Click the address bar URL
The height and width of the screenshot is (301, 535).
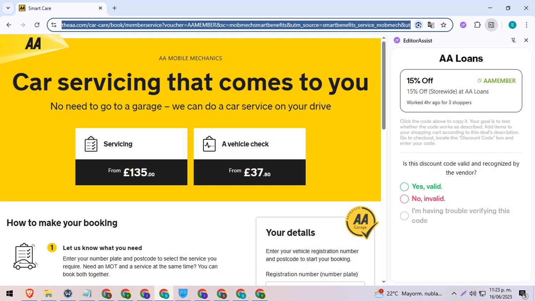click(x=236, y=25)
